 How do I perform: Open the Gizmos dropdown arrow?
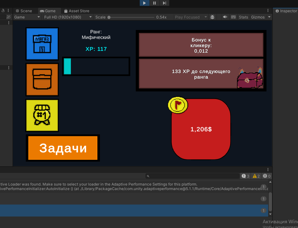click(269, 17)
